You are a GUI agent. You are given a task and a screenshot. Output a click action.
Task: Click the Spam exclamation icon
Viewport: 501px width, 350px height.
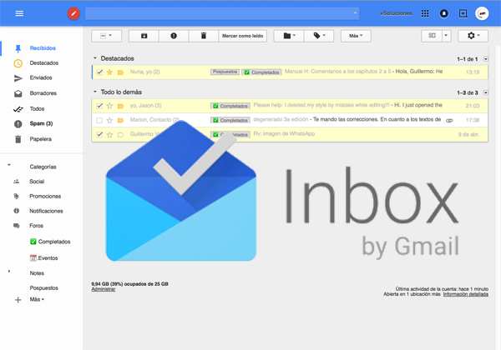pyautogui.click(x=18, y=124)
